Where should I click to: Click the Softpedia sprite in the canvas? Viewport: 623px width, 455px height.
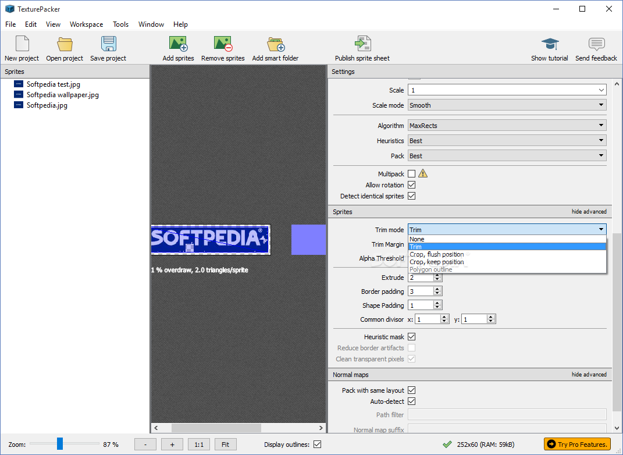coord(211,240)
